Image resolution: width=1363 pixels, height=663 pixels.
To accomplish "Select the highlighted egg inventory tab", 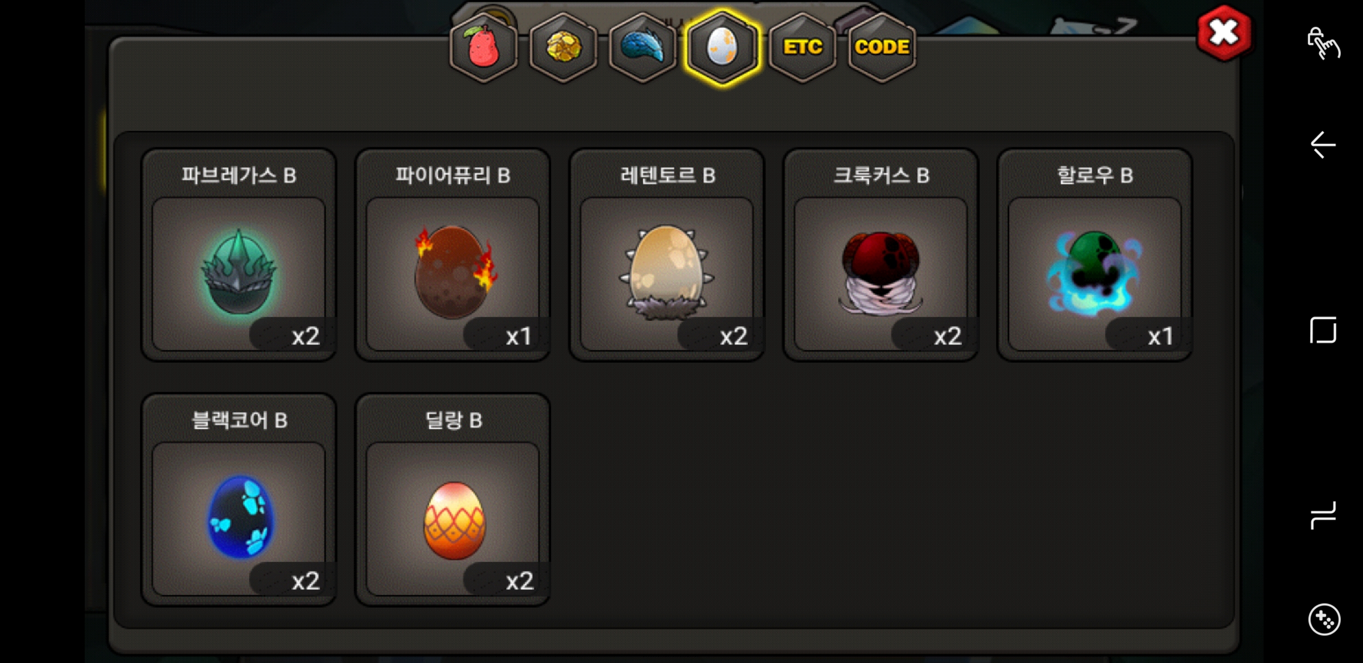I will click(x=722, y=47).
